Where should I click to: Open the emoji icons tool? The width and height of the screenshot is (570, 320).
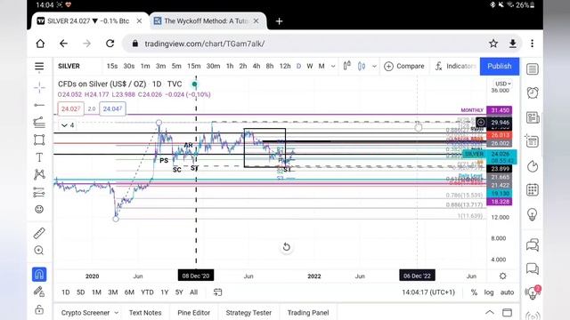(39, 210)
